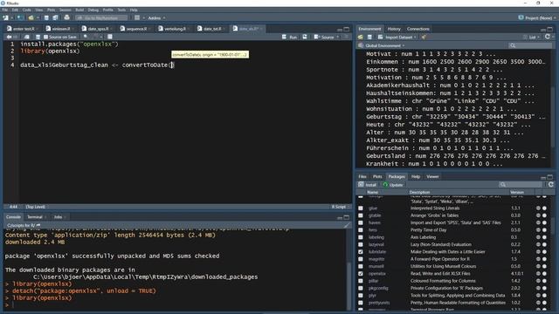Click the Source button in editor
This screenshot has width=559, height=314.
pos(324,37)
